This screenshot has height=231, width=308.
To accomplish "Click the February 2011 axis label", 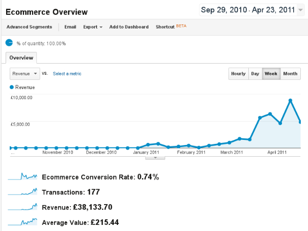I will [x=191, y=152].
